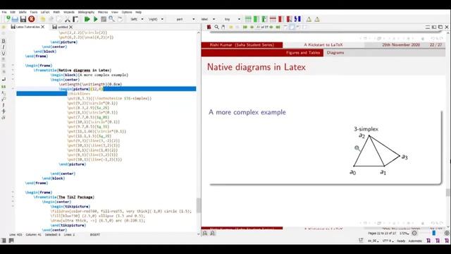This screenshot has height=254, width=451.
Task: Click first purple bookmark icon in status bar
Action: coord(428,241)
